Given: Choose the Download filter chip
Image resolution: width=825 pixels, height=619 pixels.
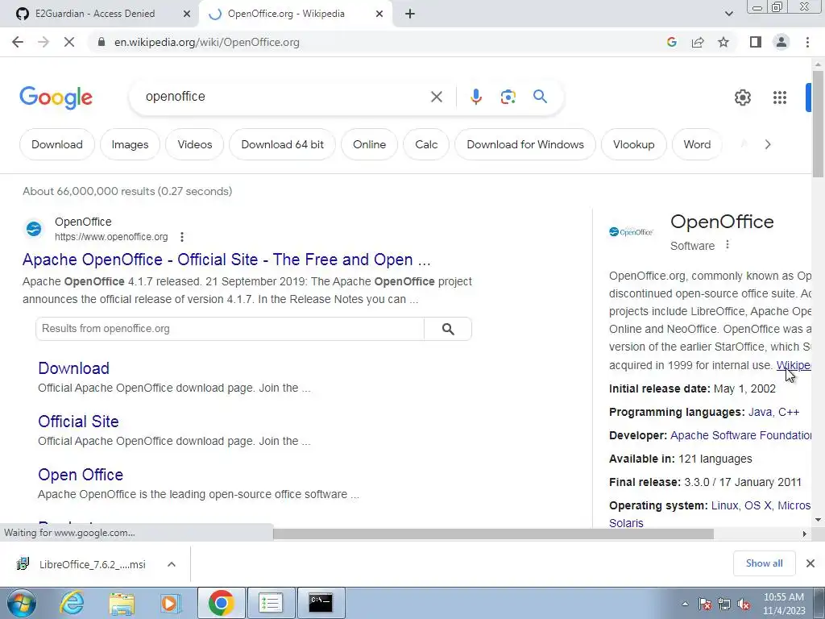Looking at the screenshot, I should click(57, 144).
